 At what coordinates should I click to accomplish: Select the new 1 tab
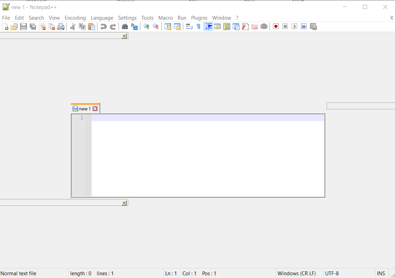pyautogui.click(x=84, y=108)
